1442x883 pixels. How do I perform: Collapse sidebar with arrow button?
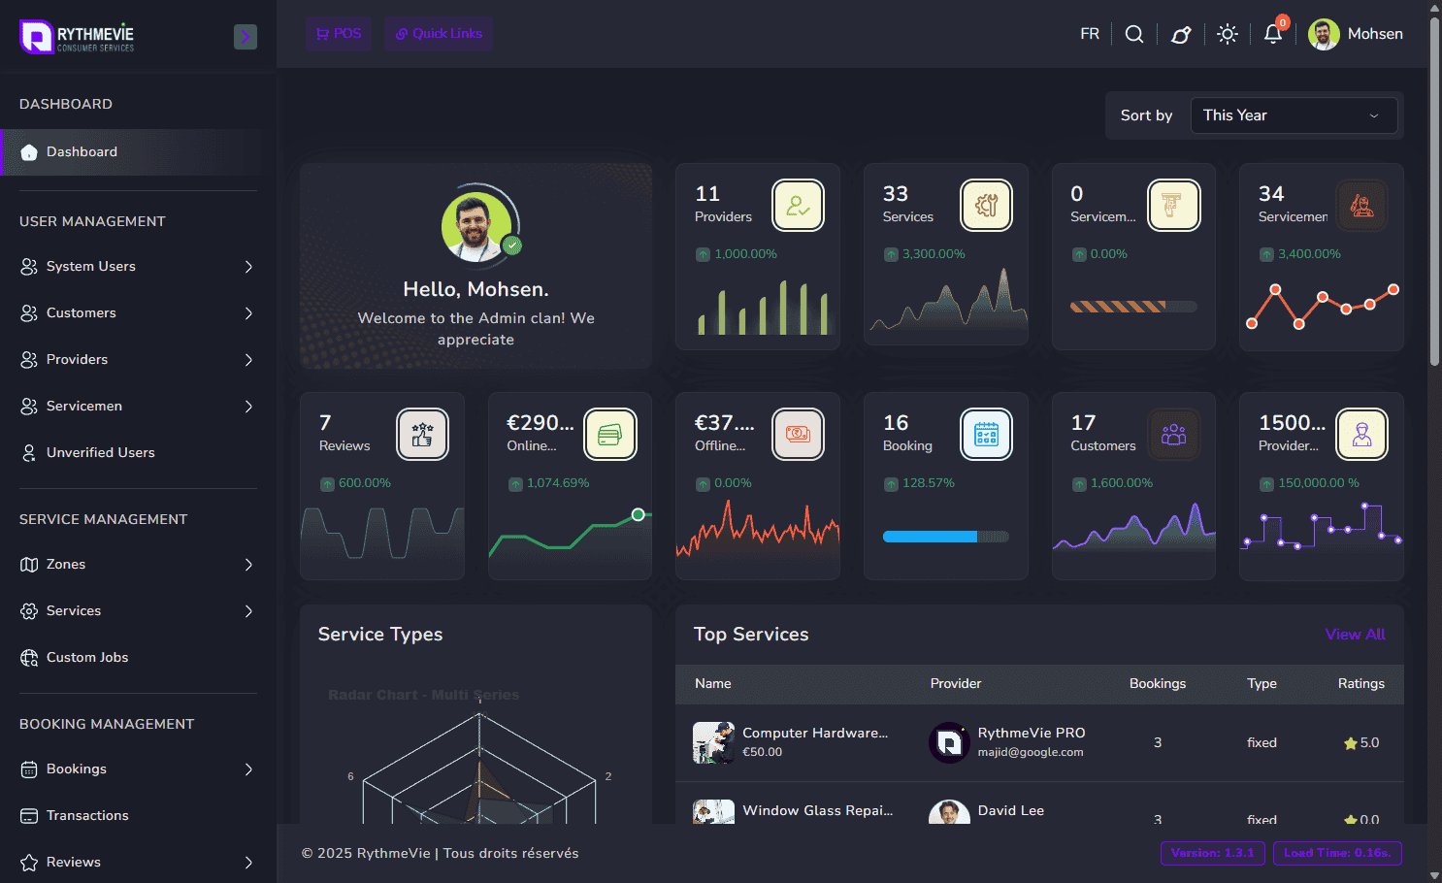click(246, 37)
